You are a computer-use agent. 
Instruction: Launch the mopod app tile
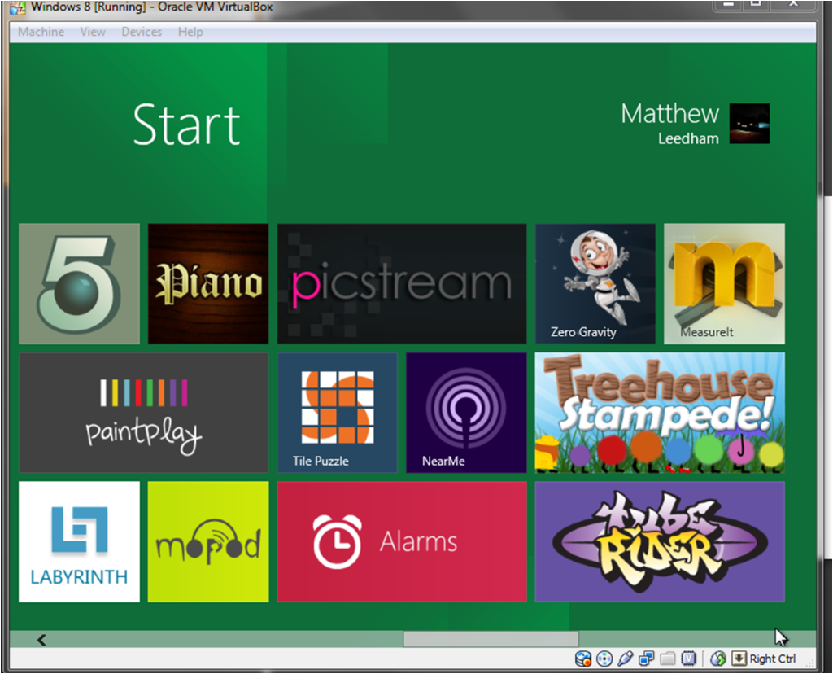(208, 541)
